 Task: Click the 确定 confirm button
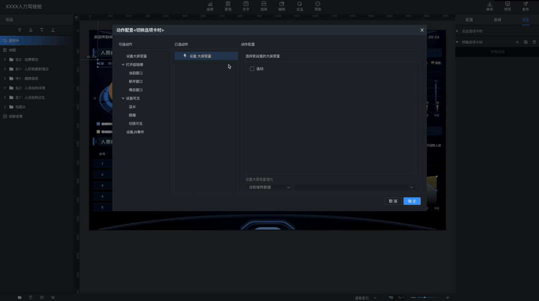click(x=412, y=201)
